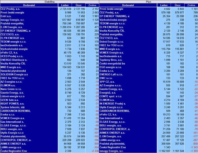
Task: Click Změna column header under Elektřina
Action: click(92, 5)
